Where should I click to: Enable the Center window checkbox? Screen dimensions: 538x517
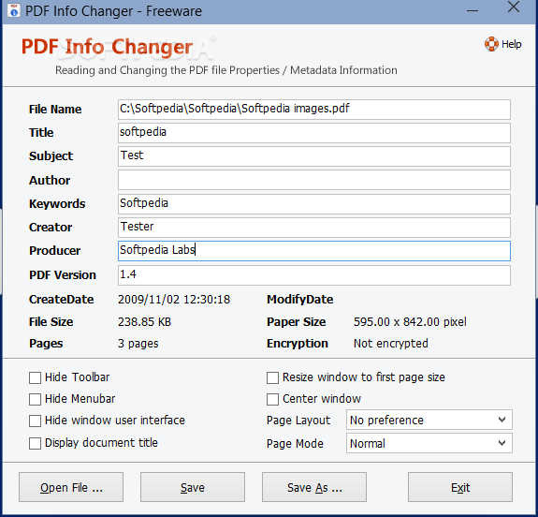click(x=273, y=399)
